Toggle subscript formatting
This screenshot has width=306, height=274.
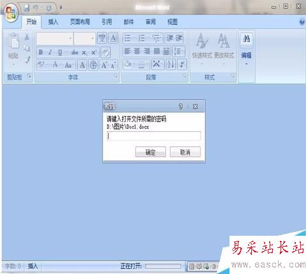84,52
